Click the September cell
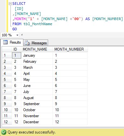 tap(37, 104)
